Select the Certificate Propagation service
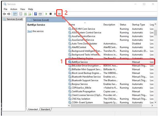The width and height of the screenshot is (159, 117). [111, 91]
